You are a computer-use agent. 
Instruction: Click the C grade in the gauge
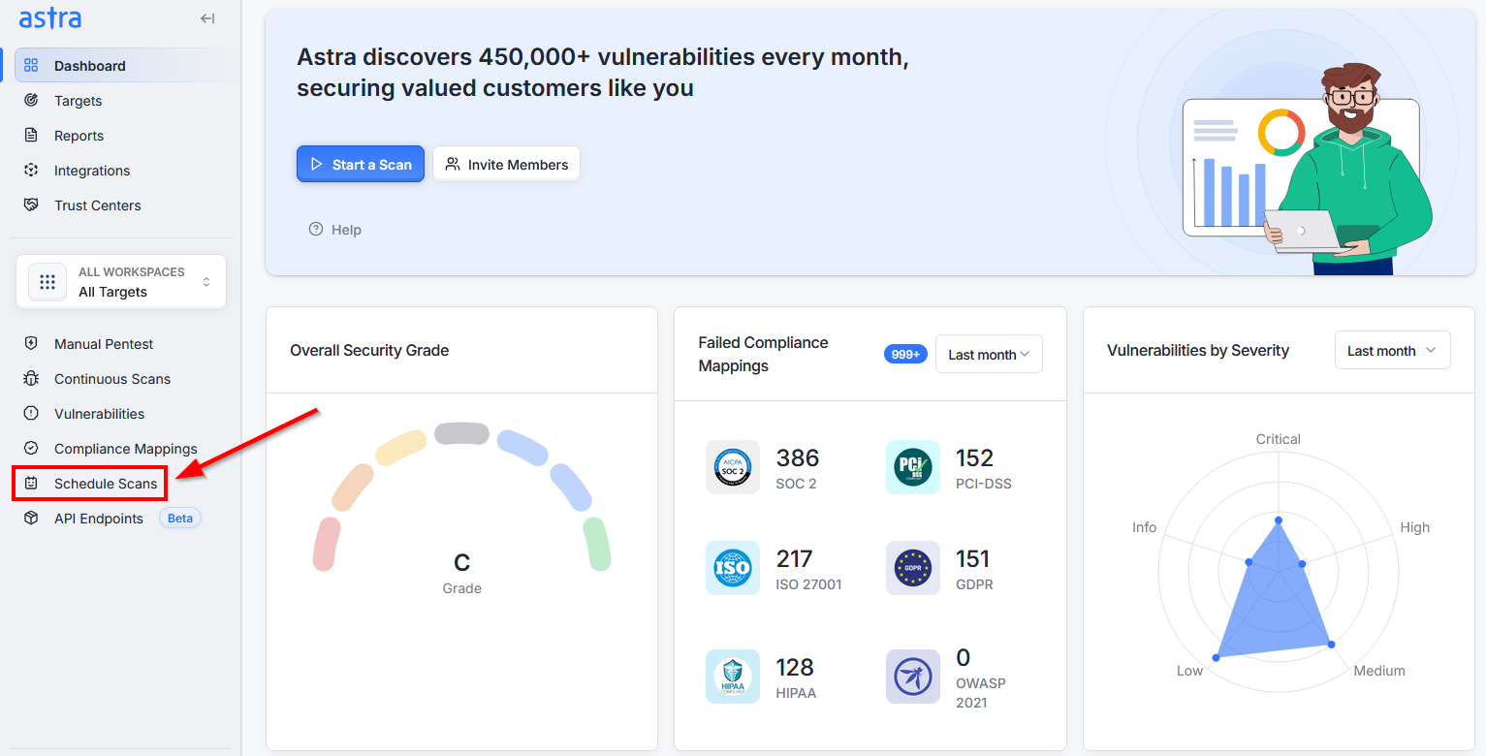click(462, 562)
